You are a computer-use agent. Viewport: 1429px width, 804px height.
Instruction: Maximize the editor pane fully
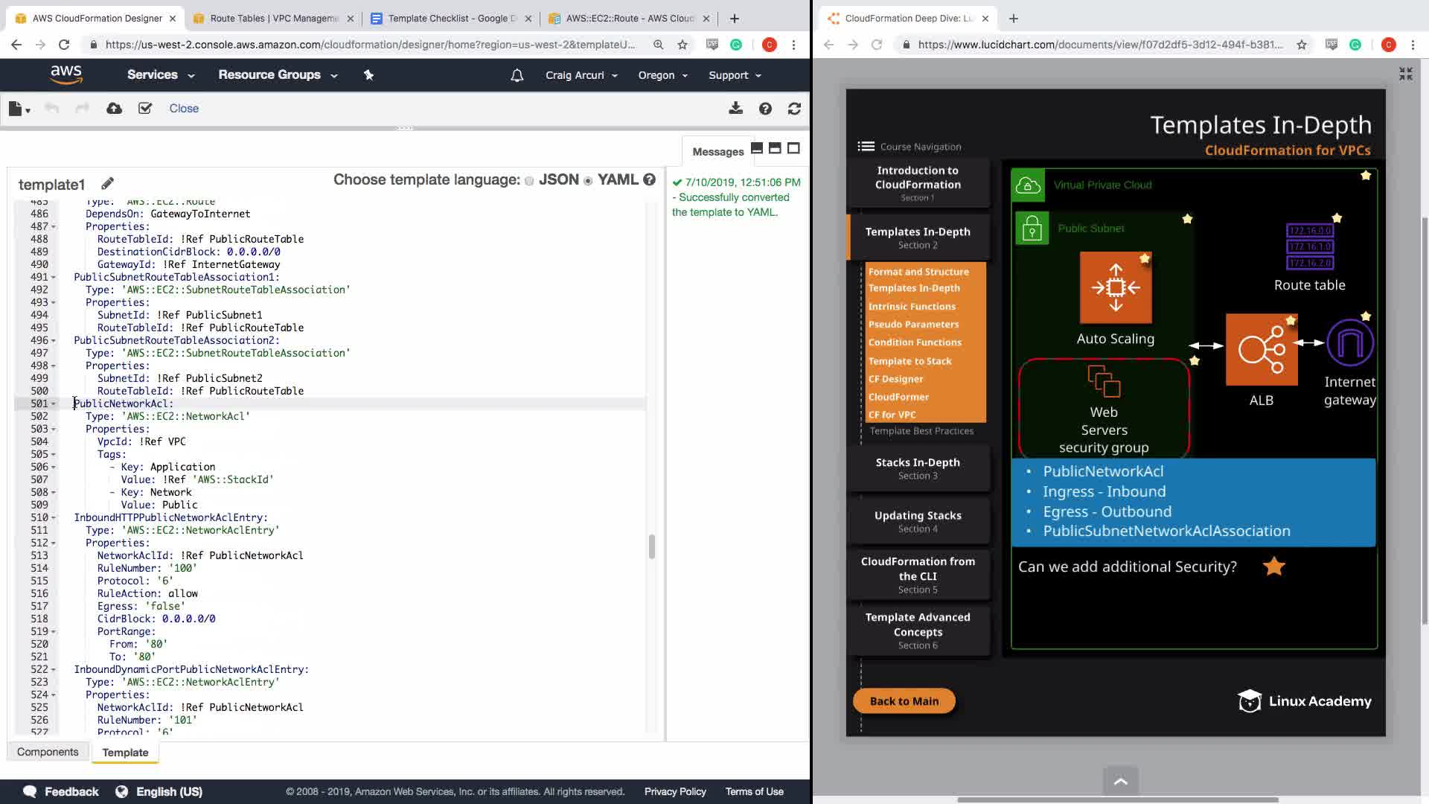coord(793,148)
